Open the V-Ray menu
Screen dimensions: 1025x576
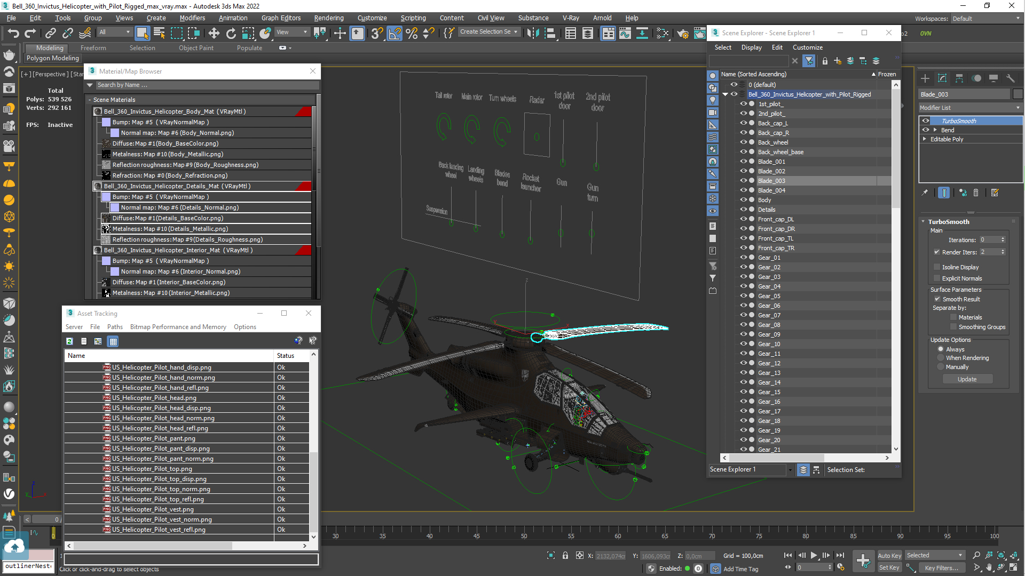point(571,18)
